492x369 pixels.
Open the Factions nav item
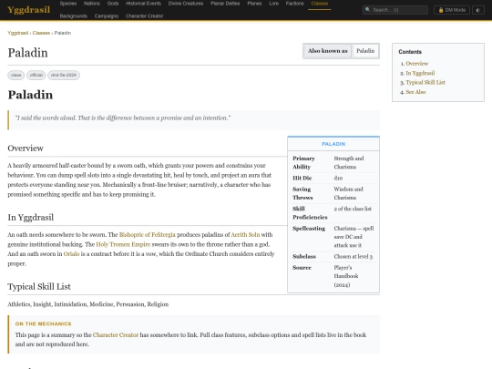[294, 4]
